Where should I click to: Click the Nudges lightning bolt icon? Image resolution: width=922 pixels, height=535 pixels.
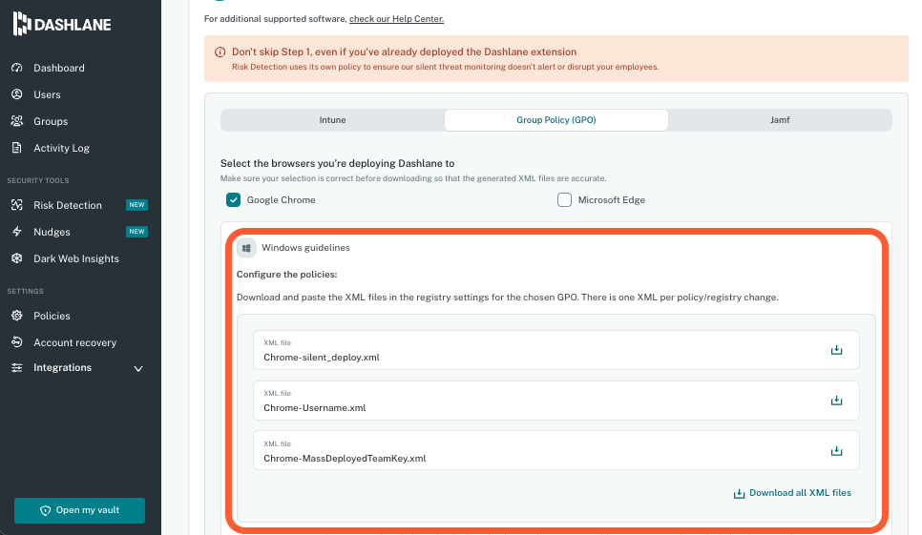(16, 232)
